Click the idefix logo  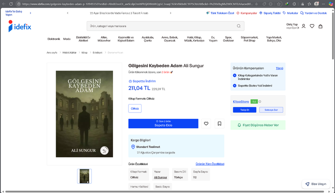click(x=20, y=26)
